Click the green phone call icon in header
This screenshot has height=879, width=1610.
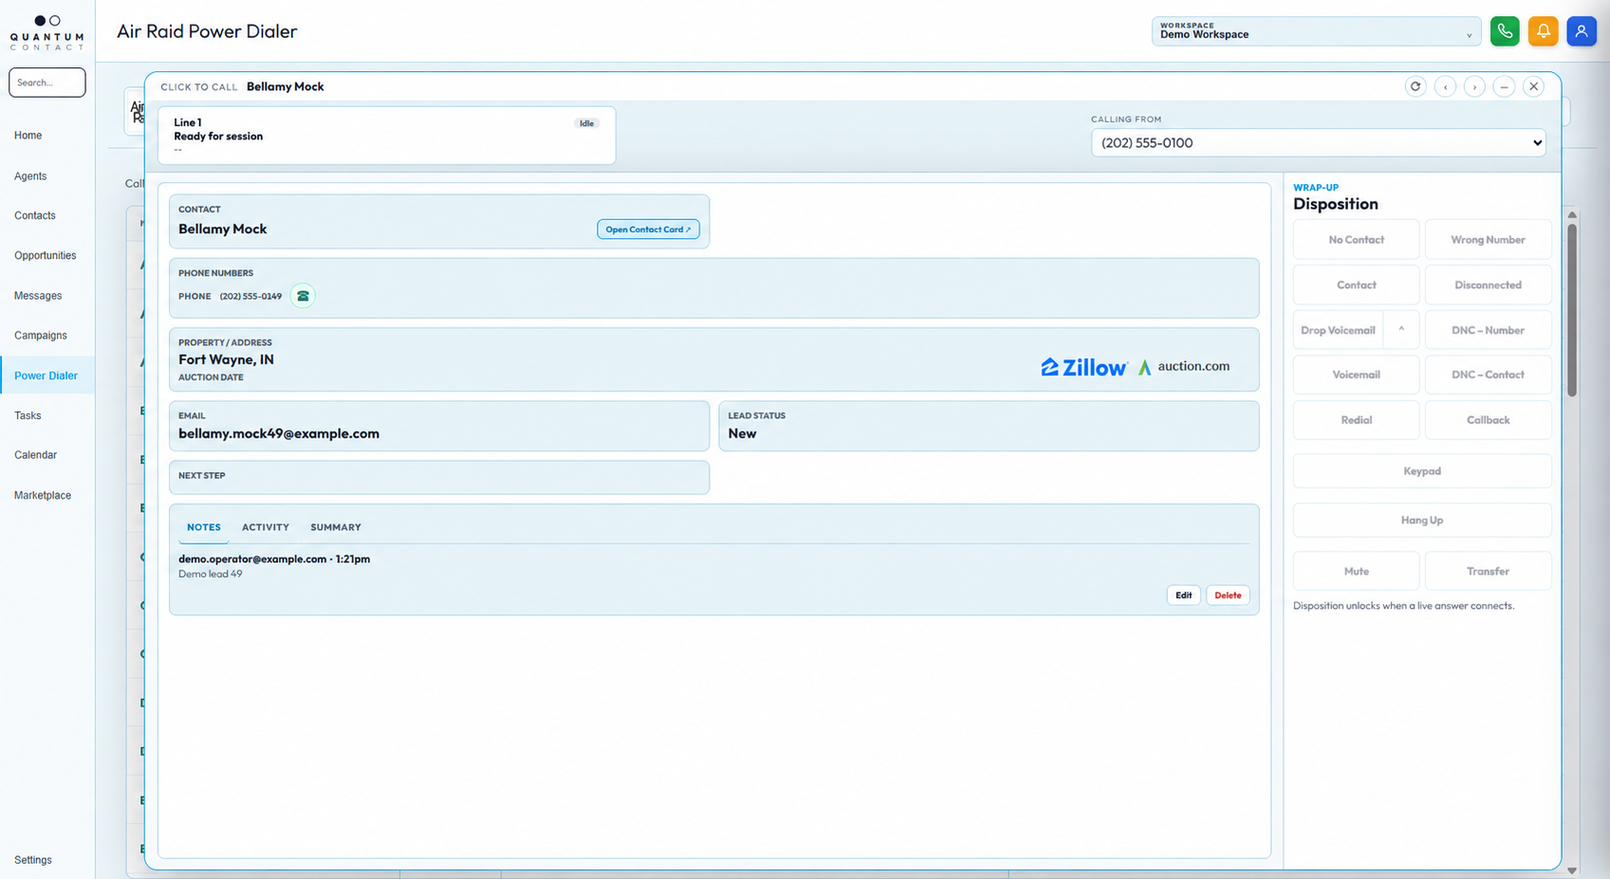[1505, 31]
